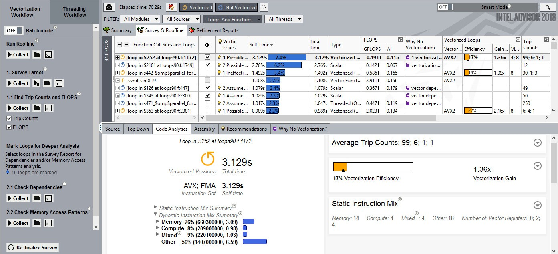Toggle the Not Vectorized filter button

[236, 7]
